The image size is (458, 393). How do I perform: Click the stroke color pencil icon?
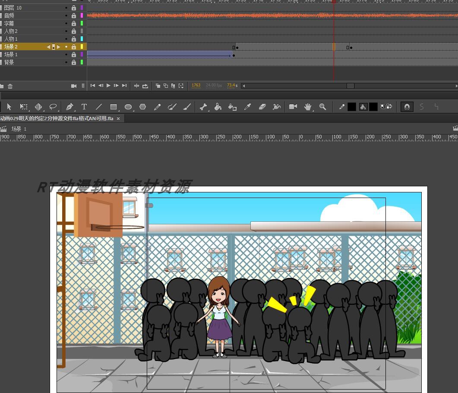pyautogui.click(x=342, y=107)
